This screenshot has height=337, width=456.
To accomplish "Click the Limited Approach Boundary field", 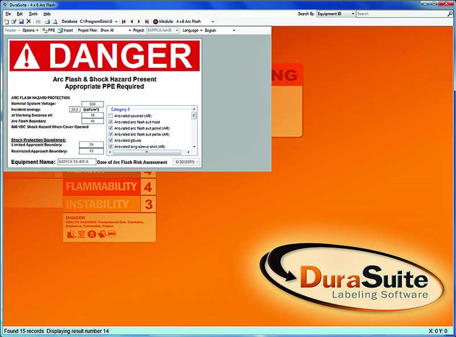I will [x=91, y=145].
